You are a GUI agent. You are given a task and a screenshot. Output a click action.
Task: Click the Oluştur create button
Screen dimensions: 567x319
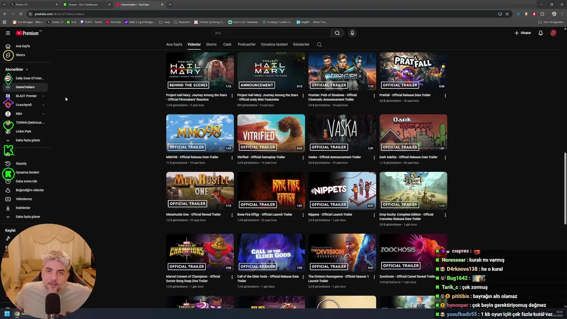(x=523, y=33)
